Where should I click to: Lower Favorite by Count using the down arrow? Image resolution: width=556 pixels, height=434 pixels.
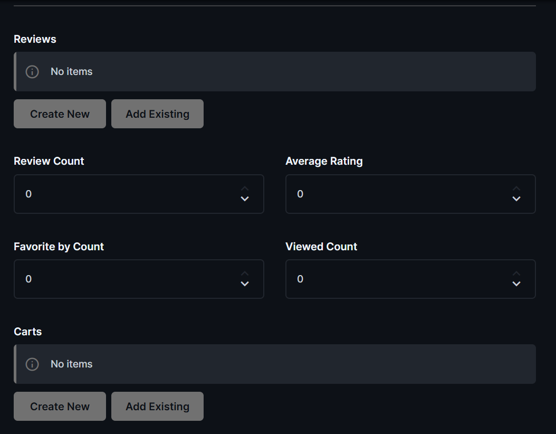point(245,284)
